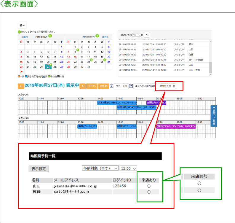Click green badge 8 beside 2019年07月
The image size is (235, 223).
coord(97,36)
